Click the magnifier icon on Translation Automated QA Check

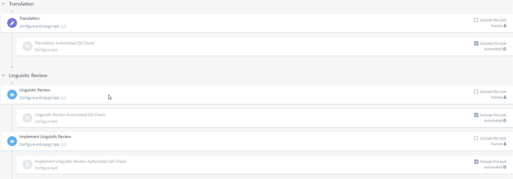[27, 46]
